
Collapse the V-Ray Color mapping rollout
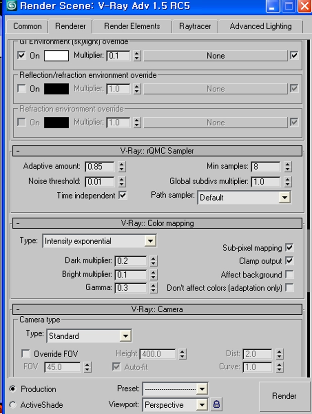click(157, 223)
